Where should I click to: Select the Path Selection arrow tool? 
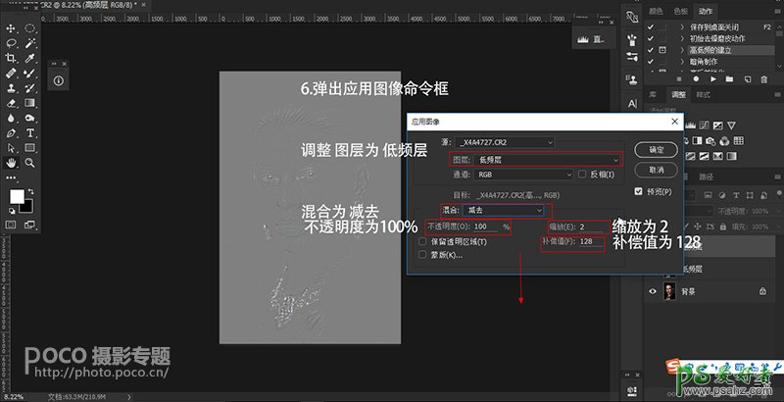11,148
